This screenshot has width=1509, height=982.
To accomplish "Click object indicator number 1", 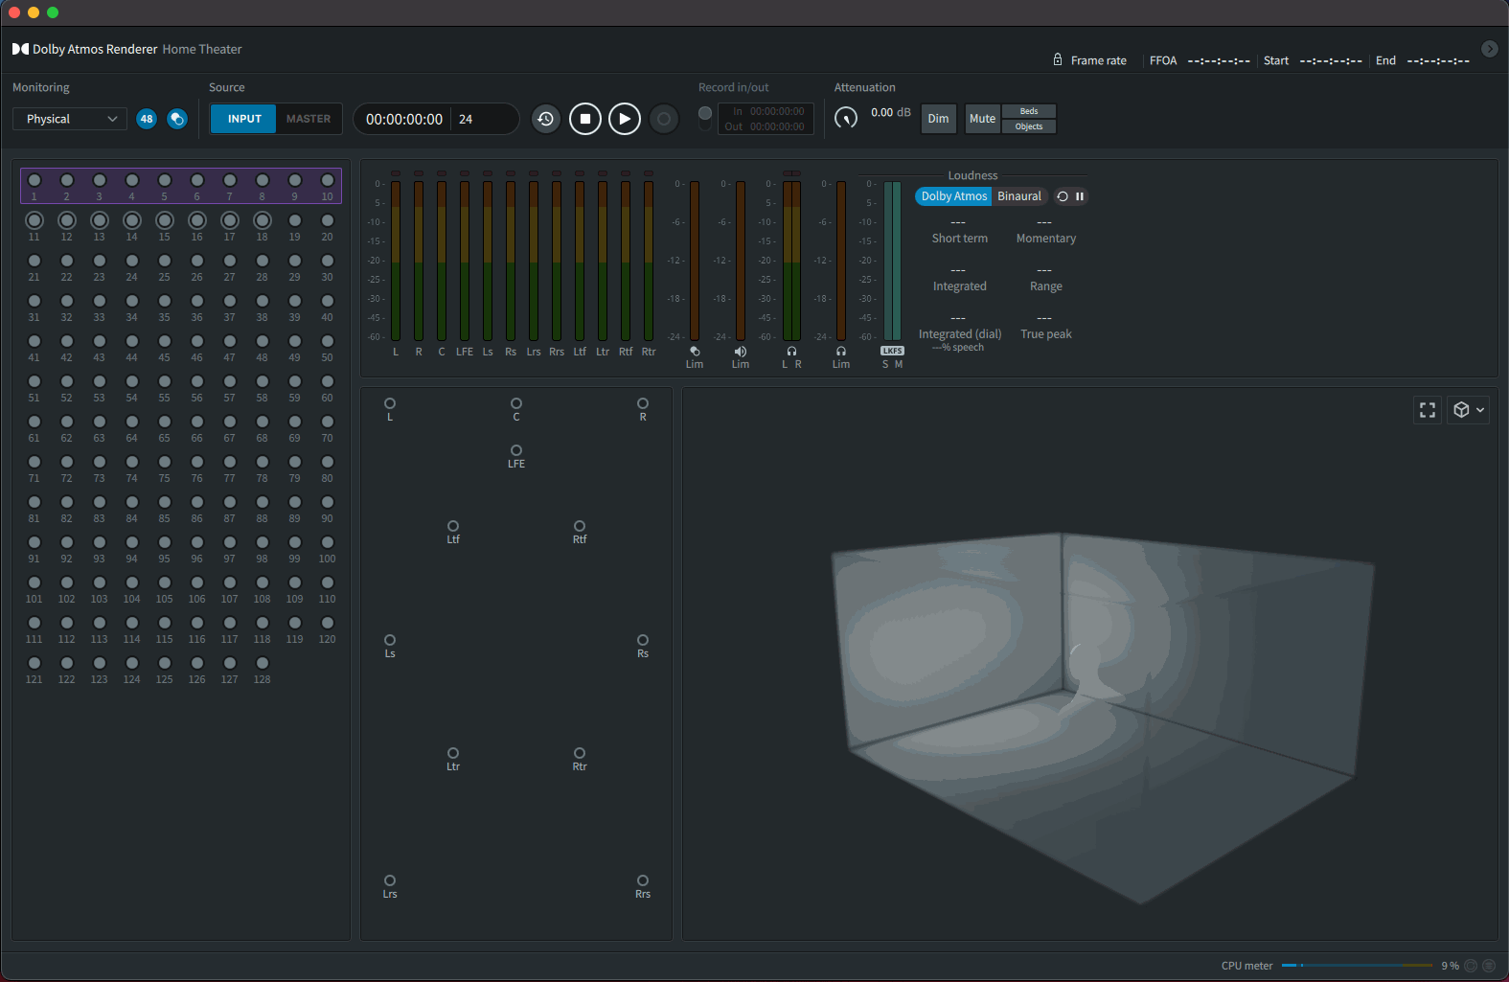I will [34, 180].
